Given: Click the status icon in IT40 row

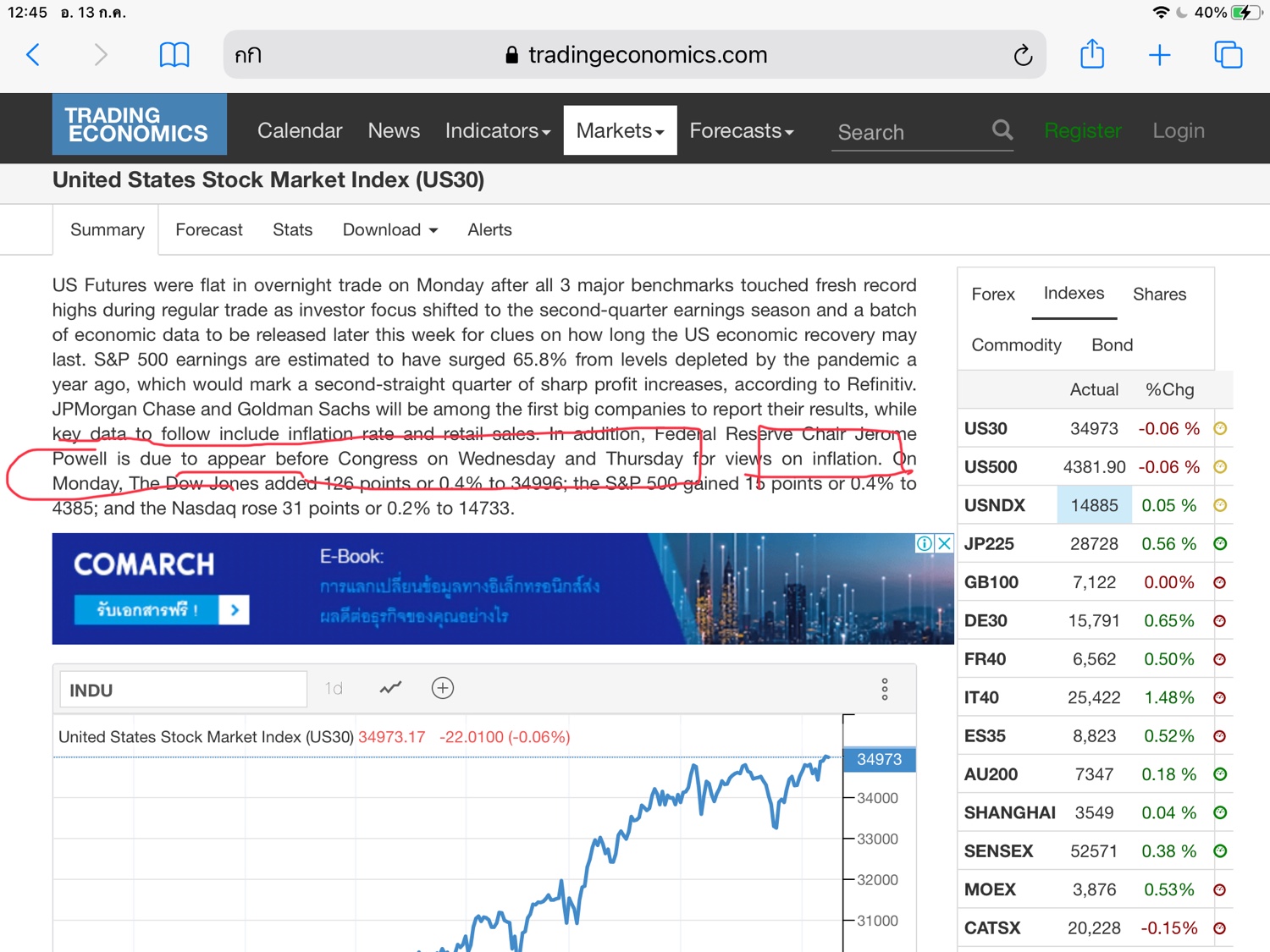Looking at the screenshot, I should 1220,698.
